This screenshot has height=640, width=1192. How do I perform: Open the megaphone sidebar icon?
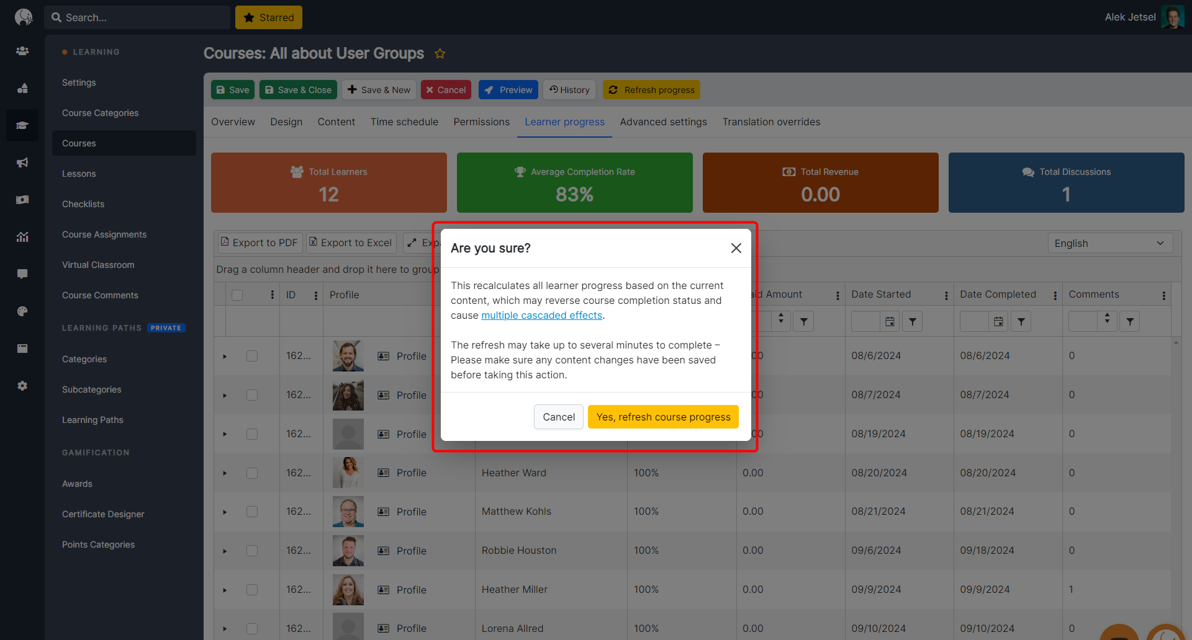click(x=22, y=162)
